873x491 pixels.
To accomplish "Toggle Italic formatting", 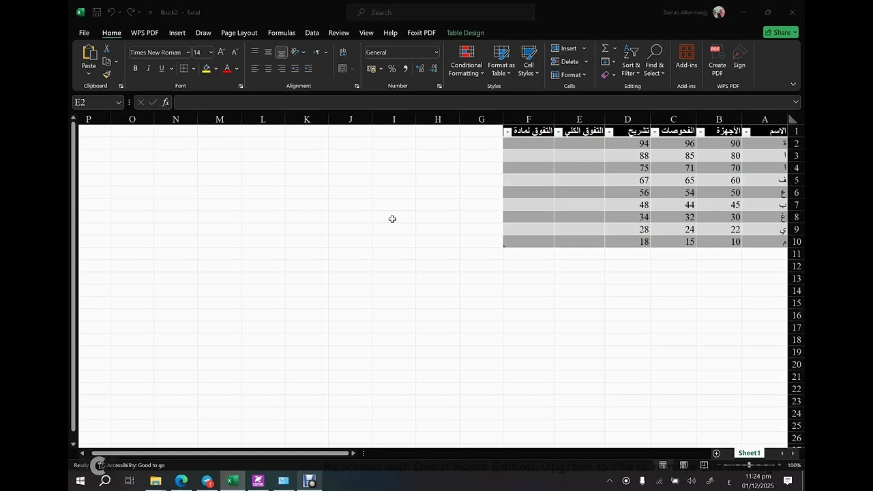I will (x=148, y=68).
